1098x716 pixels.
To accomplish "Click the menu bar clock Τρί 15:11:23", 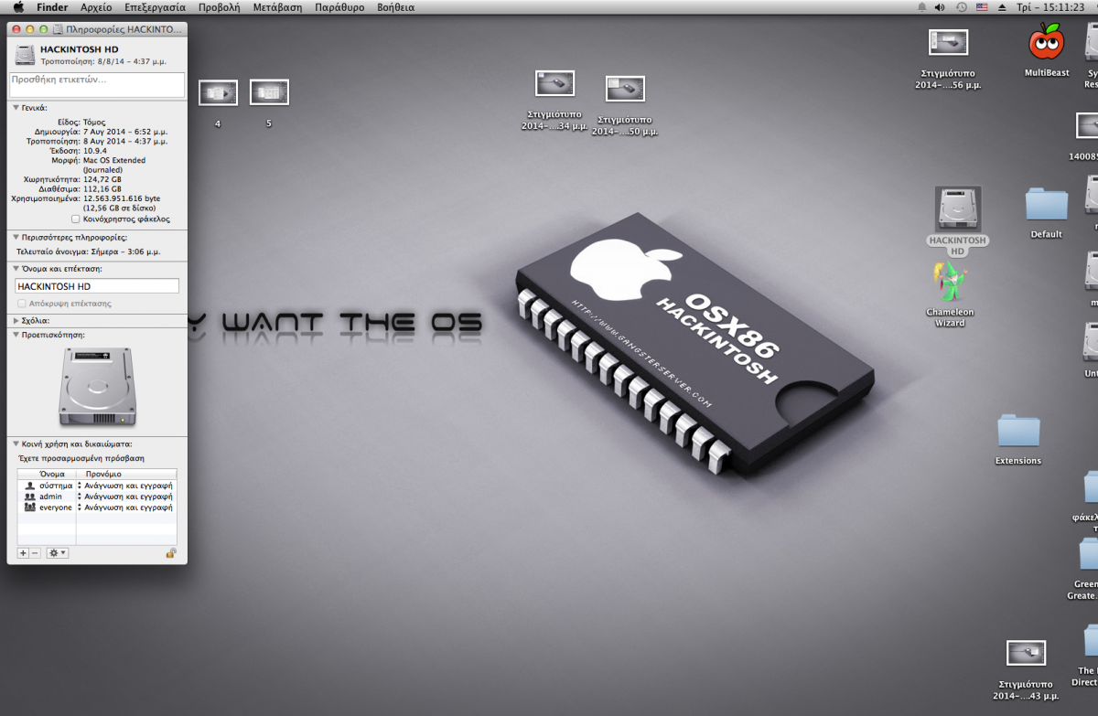I will click(1050, 6).
